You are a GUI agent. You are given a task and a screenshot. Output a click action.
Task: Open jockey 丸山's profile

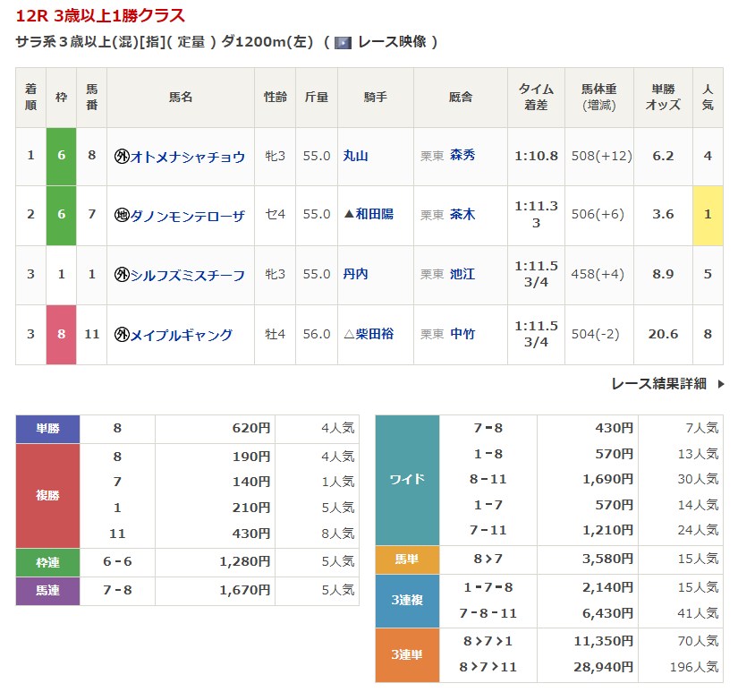356,156
